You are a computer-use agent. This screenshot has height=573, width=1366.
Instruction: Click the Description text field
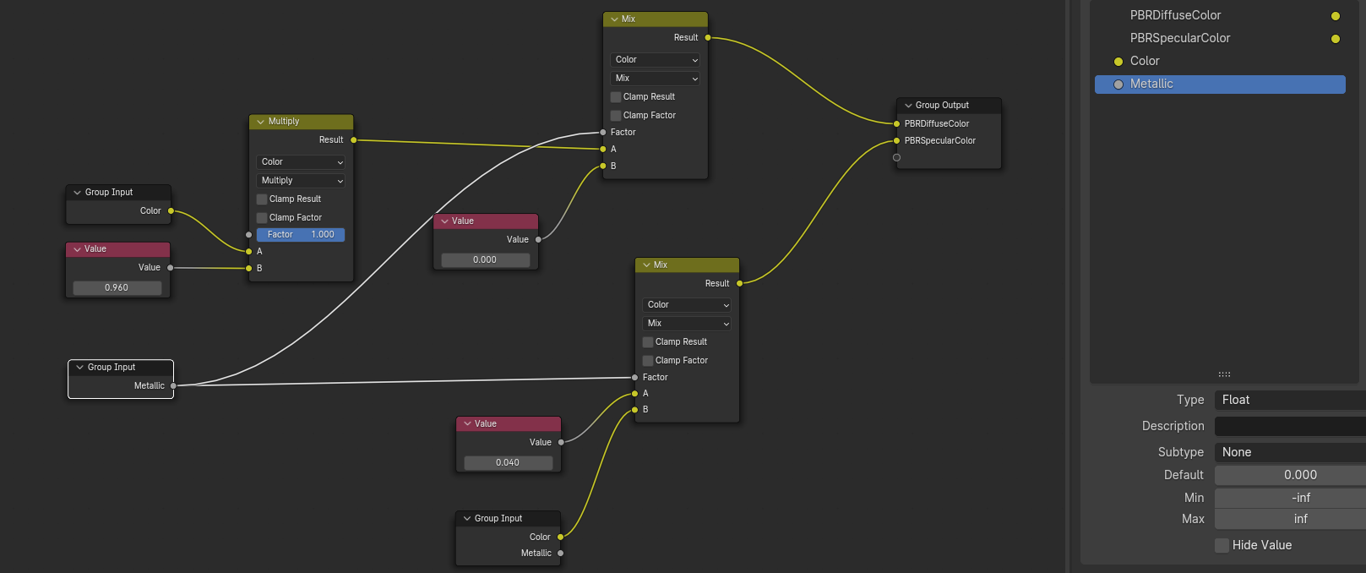1289,426
